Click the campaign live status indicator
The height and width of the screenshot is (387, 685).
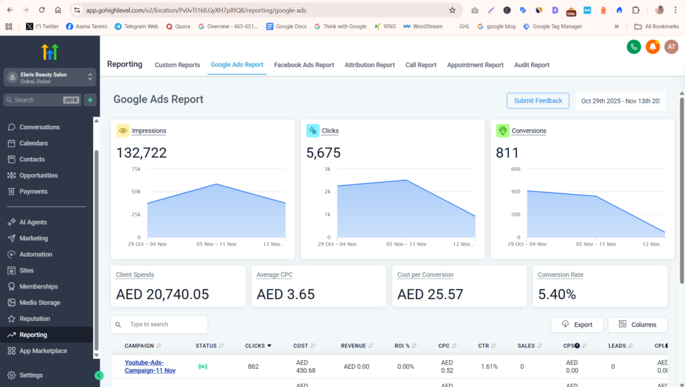[x=203, y=366]
